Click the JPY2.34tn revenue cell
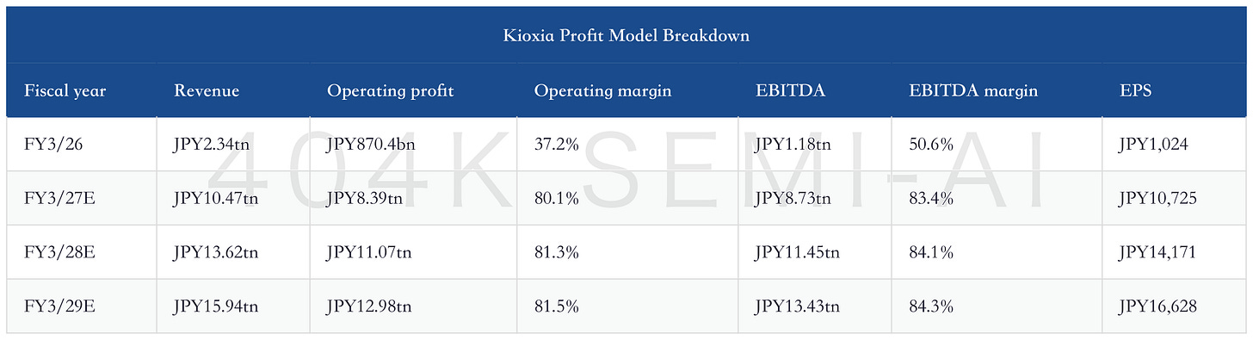This screenshot has width=1253, height=340. [x=211, y=144]
